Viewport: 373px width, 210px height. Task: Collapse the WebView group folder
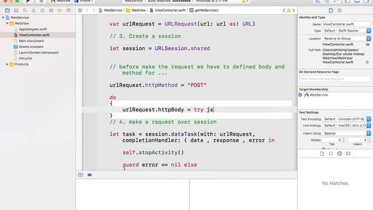(x=7, y=23)
